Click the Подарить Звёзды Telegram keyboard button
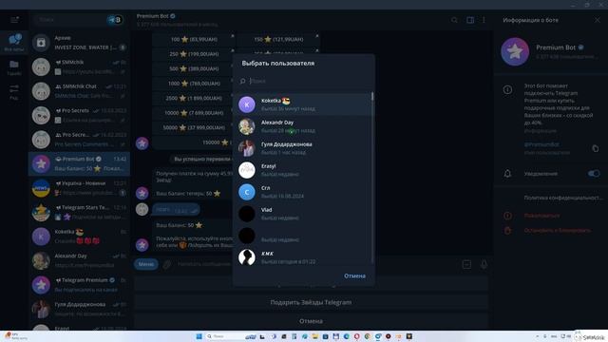The width and height of the screenshot is (608, 342). [311, 302]
